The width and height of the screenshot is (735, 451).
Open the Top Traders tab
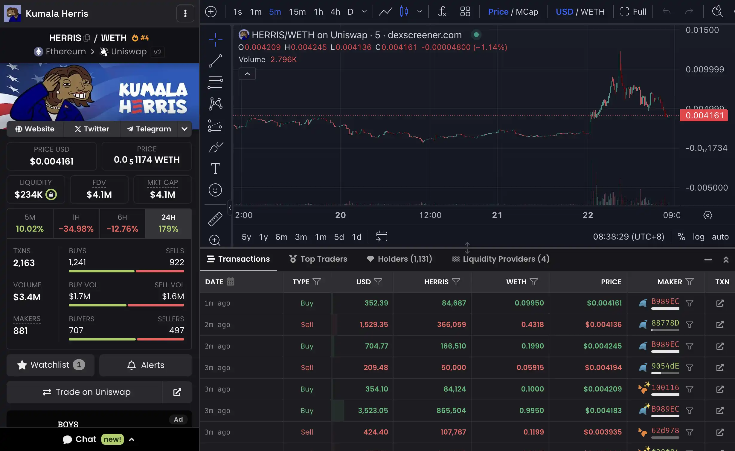[x=318, y=259]
